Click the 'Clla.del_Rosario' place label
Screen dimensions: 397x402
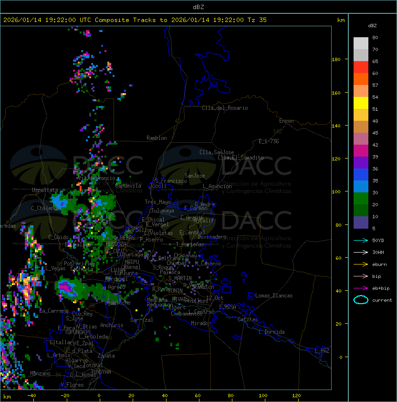click(x=225, y=108)
